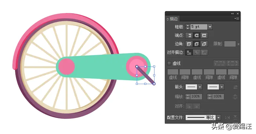Open the start arrowhead dropdown
The height and width of the screenshot is (134, 256).
click(x=200, y=87)
